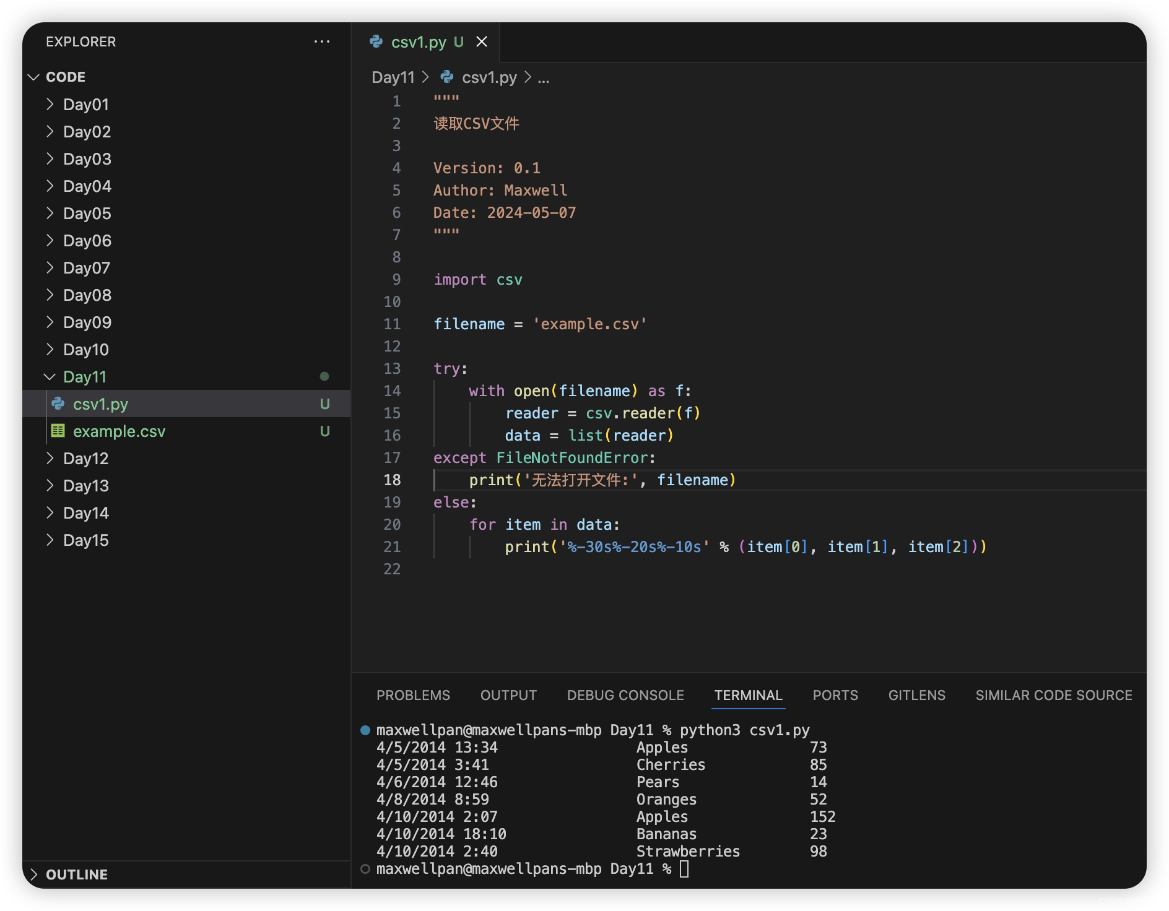The image size is (1169, 911).
Task: Open the GITLENS panel tab
Action: click(916, 695)
